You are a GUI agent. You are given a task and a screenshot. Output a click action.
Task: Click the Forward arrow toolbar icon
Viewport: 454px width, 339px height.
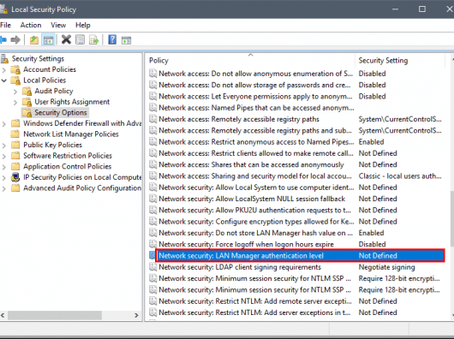(x=15, y=39)
